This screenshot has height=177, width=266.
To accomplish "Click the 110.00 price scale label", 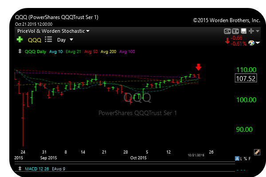I will tap(246, 70).
